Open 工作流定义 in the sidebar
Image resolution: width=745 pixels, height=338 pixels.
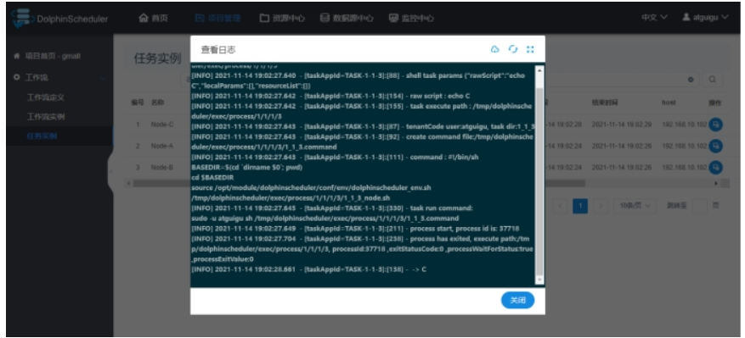click(46, 97)
